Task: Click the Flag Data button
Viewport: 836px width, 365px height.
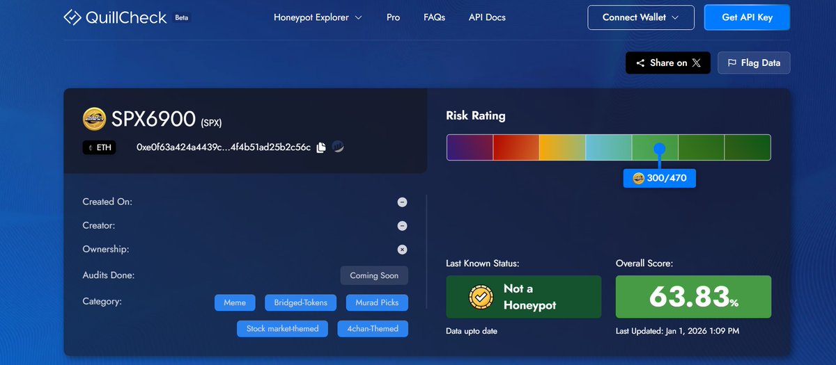Action: 754,63
